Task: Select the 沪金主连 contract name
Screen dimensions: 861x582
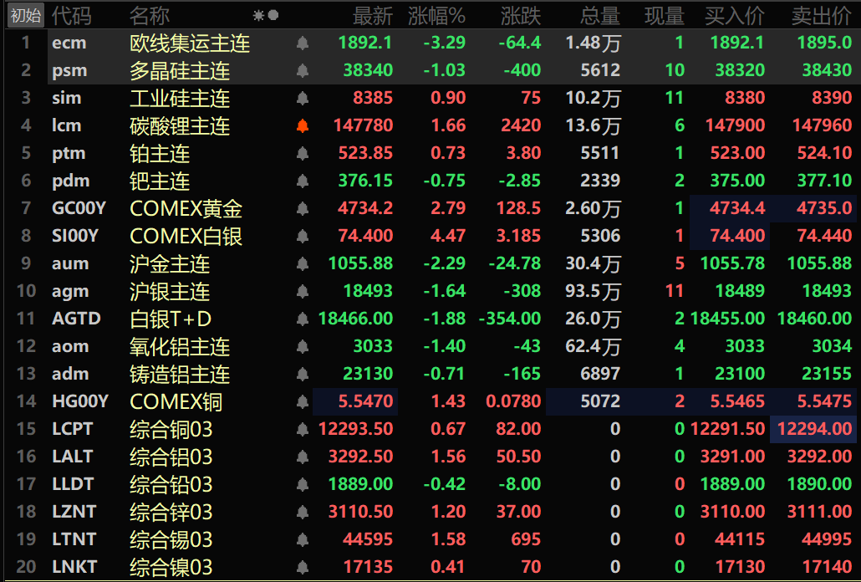Action: point(170,264)
